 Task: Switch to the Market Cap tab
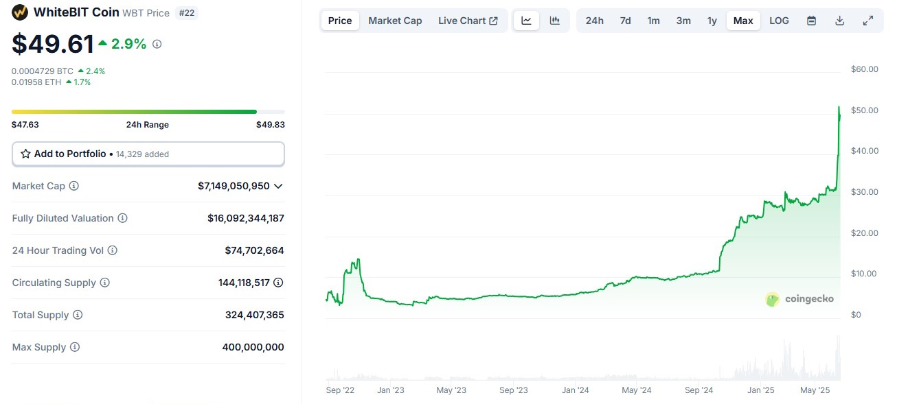coord(395,21)
